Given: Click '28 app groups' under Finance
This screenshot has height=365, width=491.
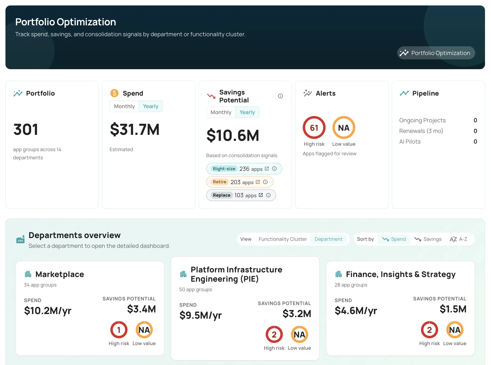Looking at the screenshot, I should pos(351,285).
